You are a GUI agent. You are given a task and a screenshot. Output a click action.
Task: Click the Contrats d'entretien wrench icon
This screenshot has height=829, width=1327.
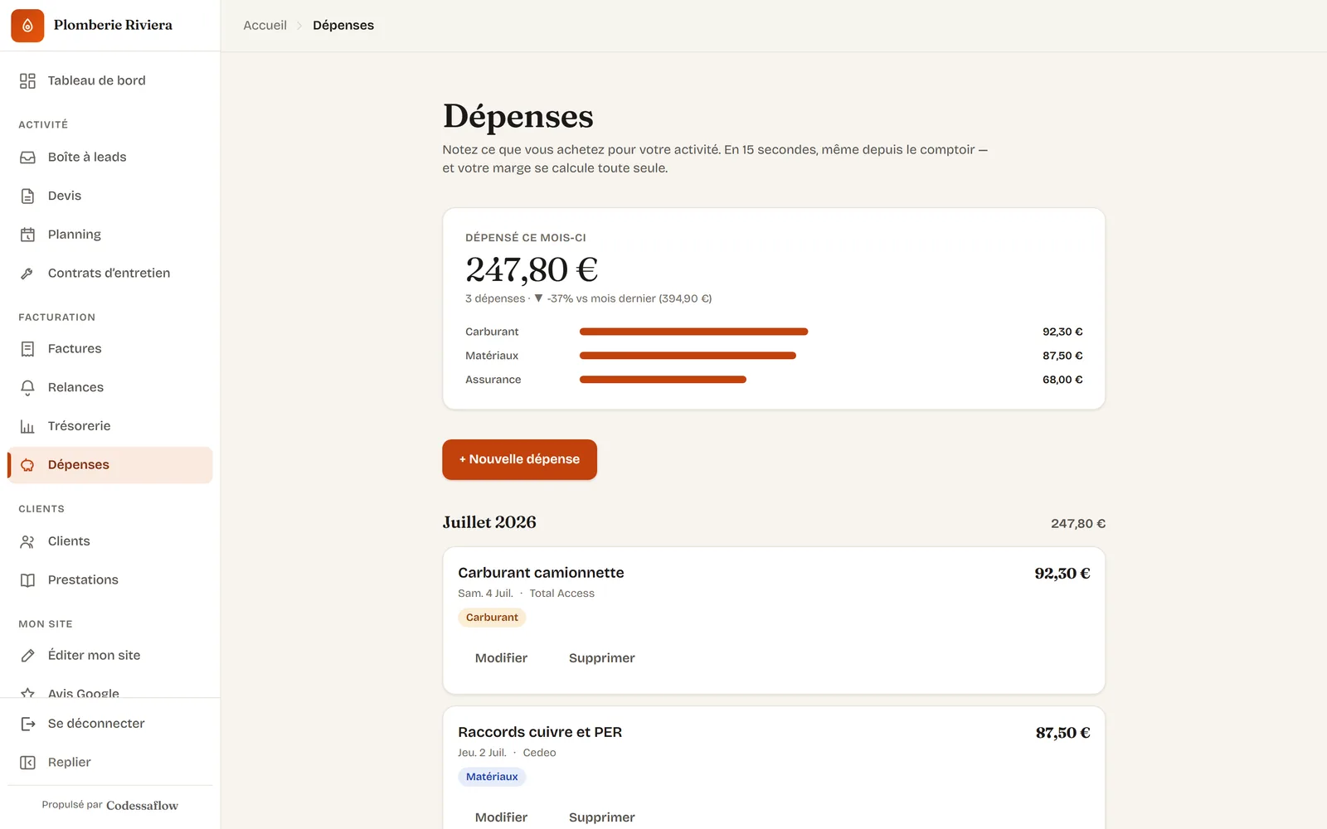pyautogui.click(x=27, y=274)
